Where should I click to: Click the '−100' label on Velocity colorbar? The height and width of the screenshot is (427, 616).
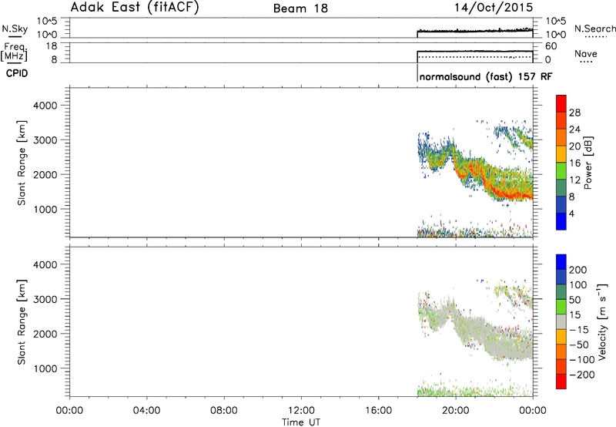click(x=581, y=360)
